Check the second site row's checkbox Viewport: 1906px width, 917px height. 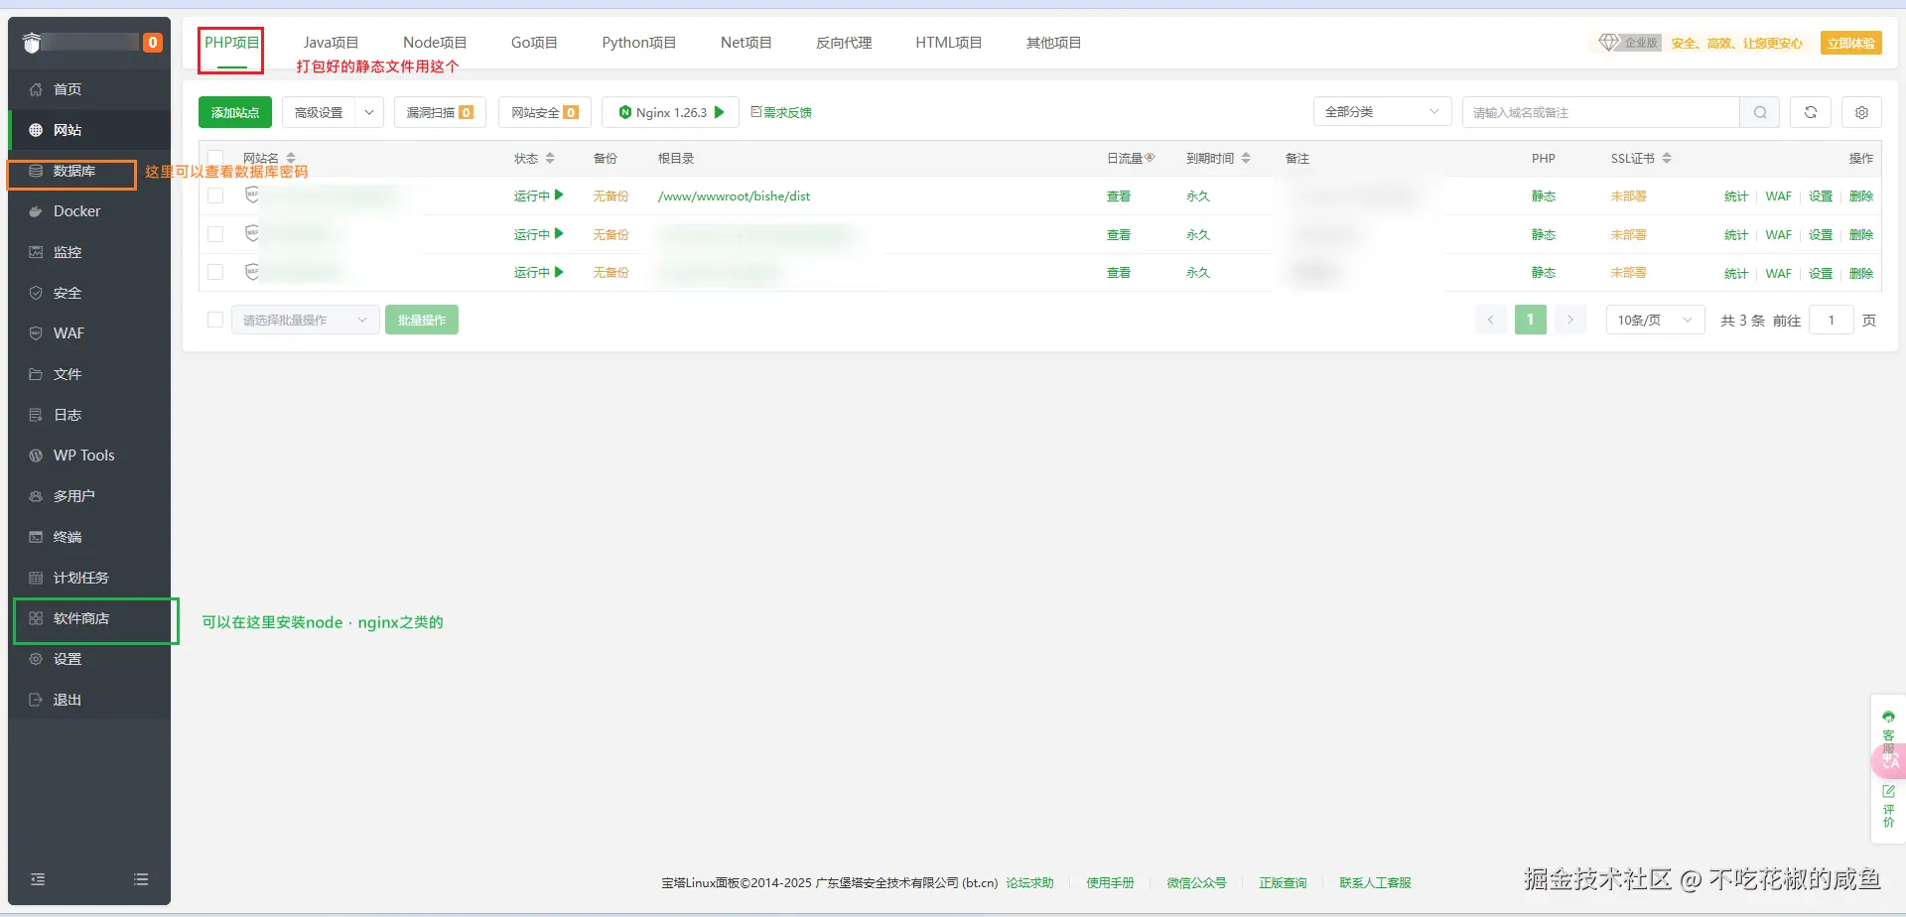point(215,234)
